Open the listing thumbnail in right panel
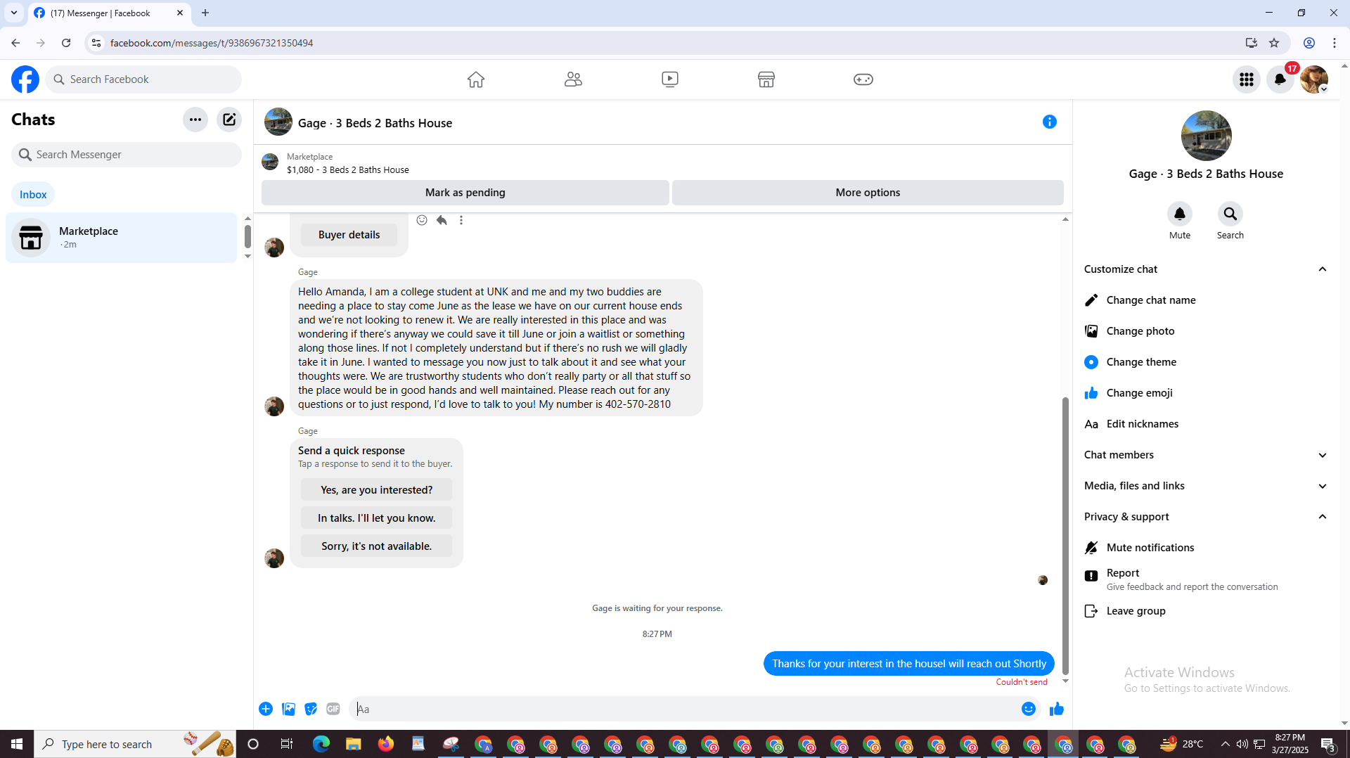Viewport: 1350px width, 758px height. [x=1206, y=136]
